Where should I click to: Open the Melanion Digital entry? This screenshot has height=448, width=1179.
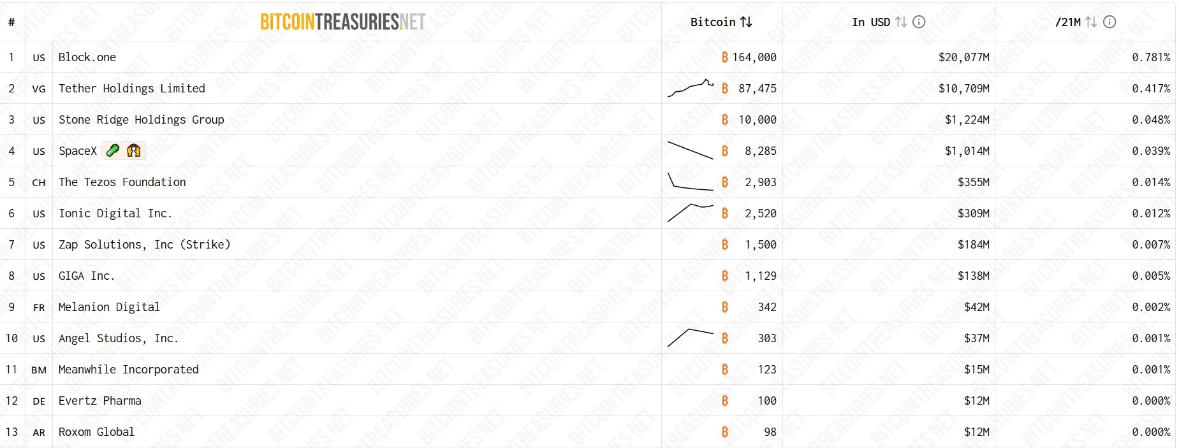(108, 307)
